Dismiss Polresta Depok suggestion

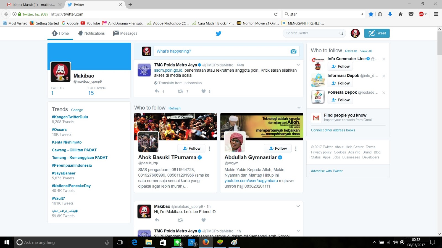(384, 93)
